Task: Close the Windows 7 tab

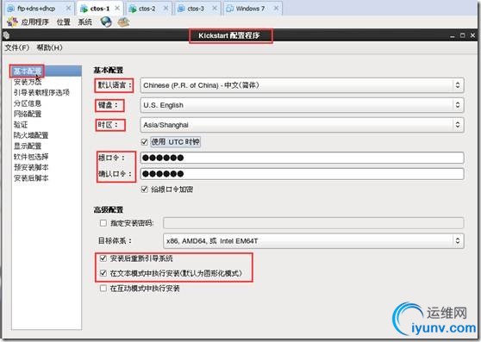Action: (276, 9)
